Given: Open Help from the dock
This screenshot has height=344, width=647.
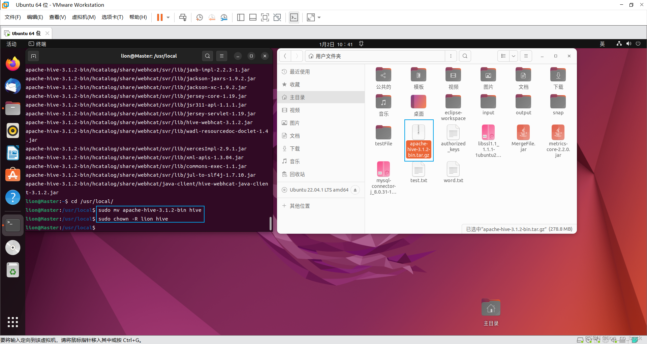Looking at the screenshot, I should click(x=13, y=197).
